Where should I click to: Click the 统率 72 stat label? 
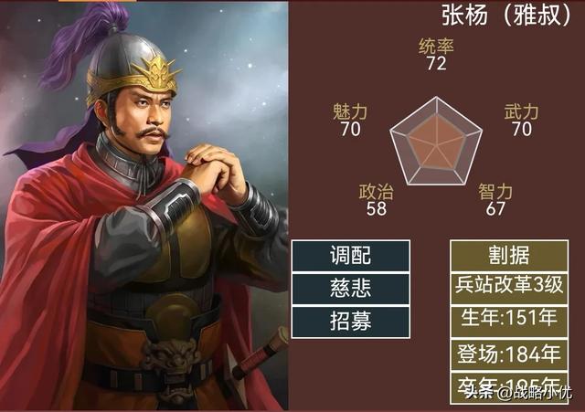pos(436,55)
